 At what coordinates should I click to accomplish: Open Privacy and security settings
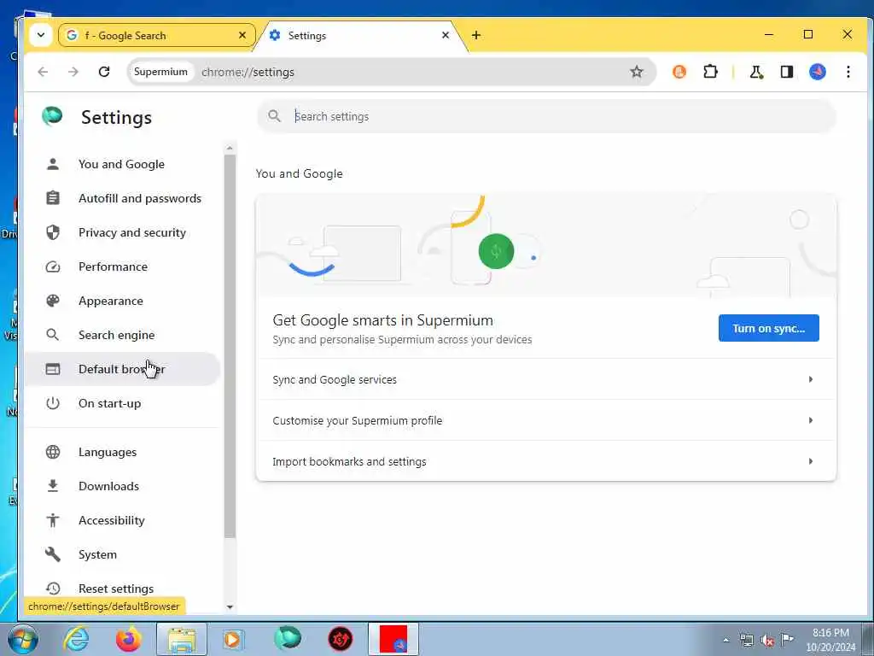click(132, 232)
